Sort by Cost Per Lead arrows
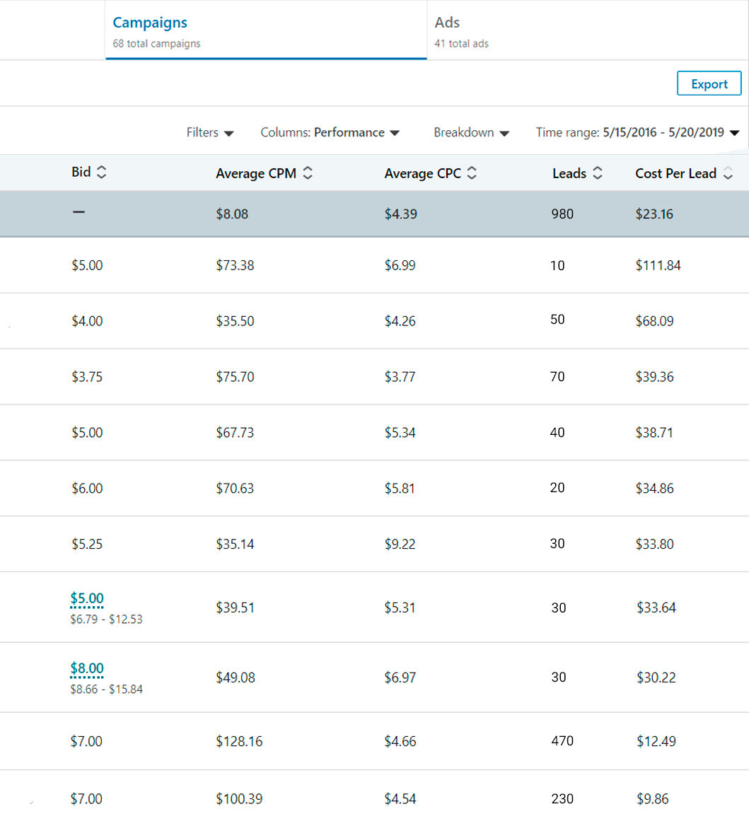 coord(728,173)
